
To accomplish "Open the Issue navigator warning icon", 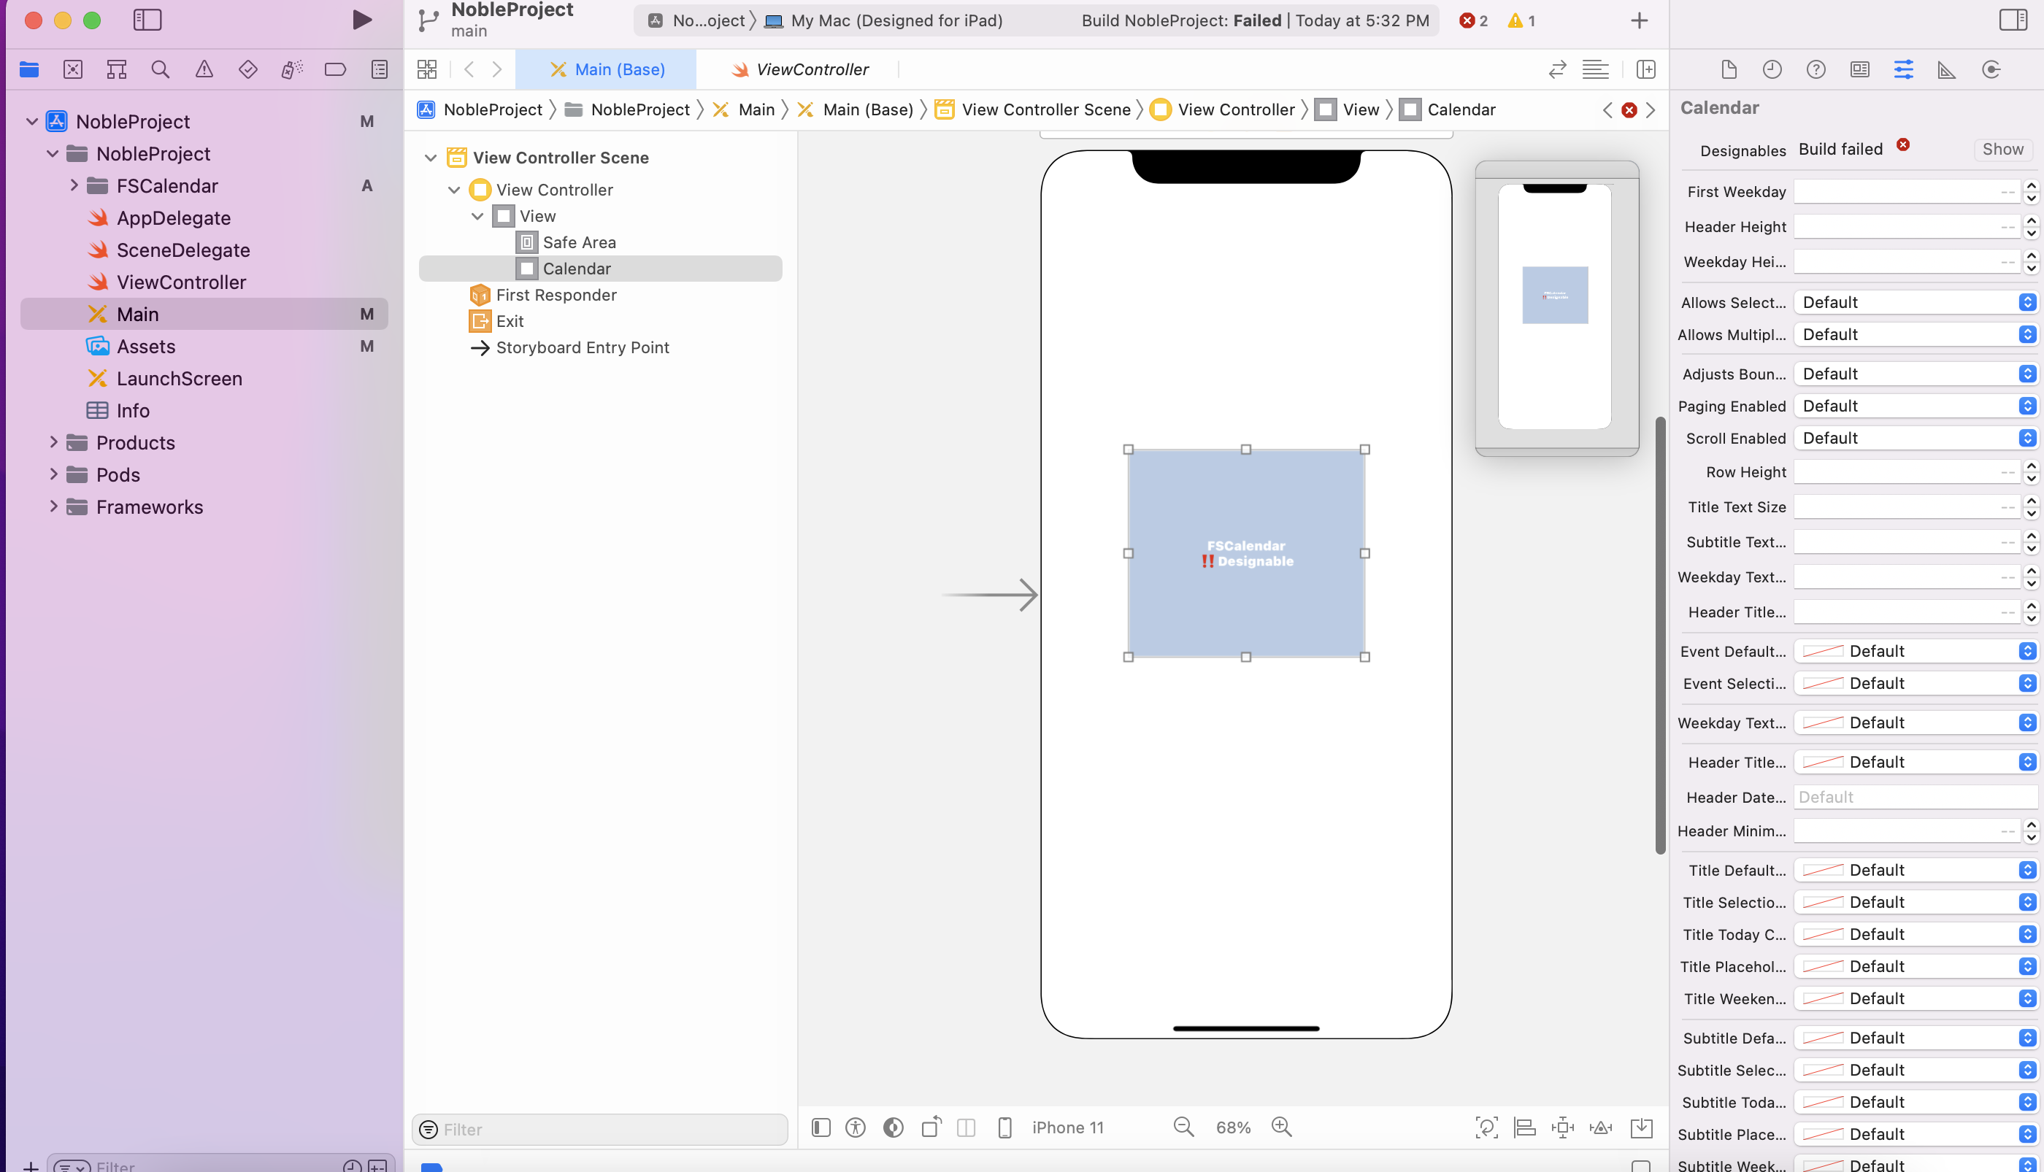I will pos(204,70).
